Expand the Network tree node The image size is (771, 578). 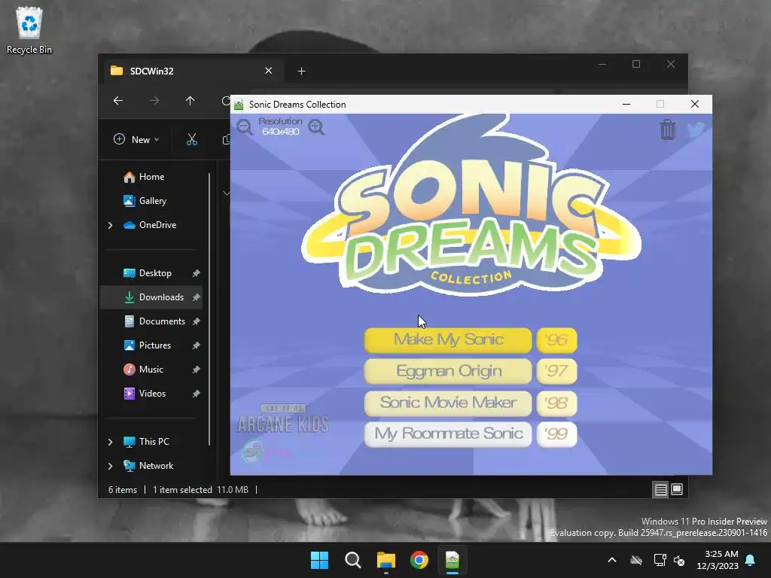click(110, 466)
